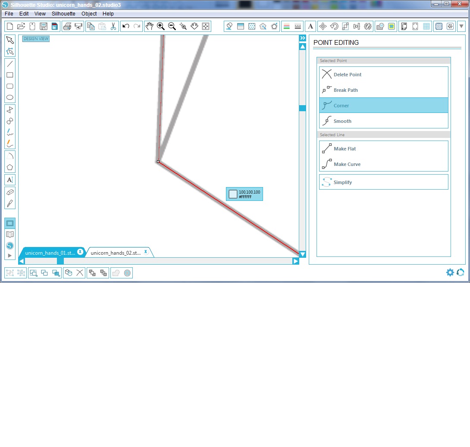Click the scroll right arrow
This screenshot has width=470, height=447.
[x=296, y=261]
